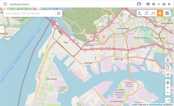This screenshot has width=174, height=106.
Task: Open the hamburger menu in title bar
Action: coord(154,4)
